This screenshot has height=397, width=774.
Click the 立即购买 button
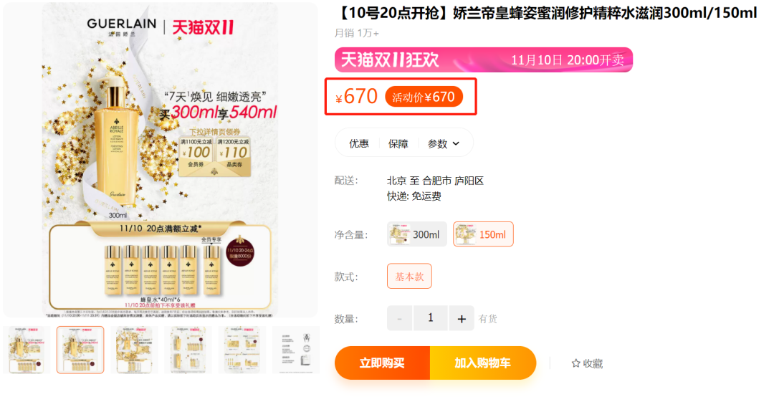382,363
